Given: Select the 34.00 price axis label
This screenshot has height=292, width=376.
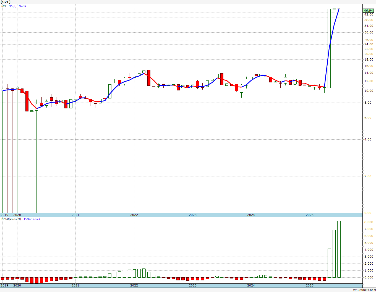Looking at the screenshot, I should pos(368,26).
